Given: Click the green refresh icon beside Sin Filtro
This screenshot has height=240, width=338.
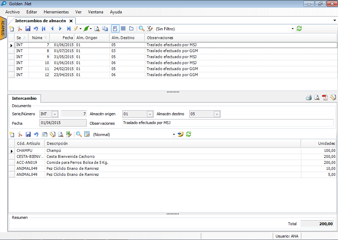Looking at the screenshot, I should (299, 29).
